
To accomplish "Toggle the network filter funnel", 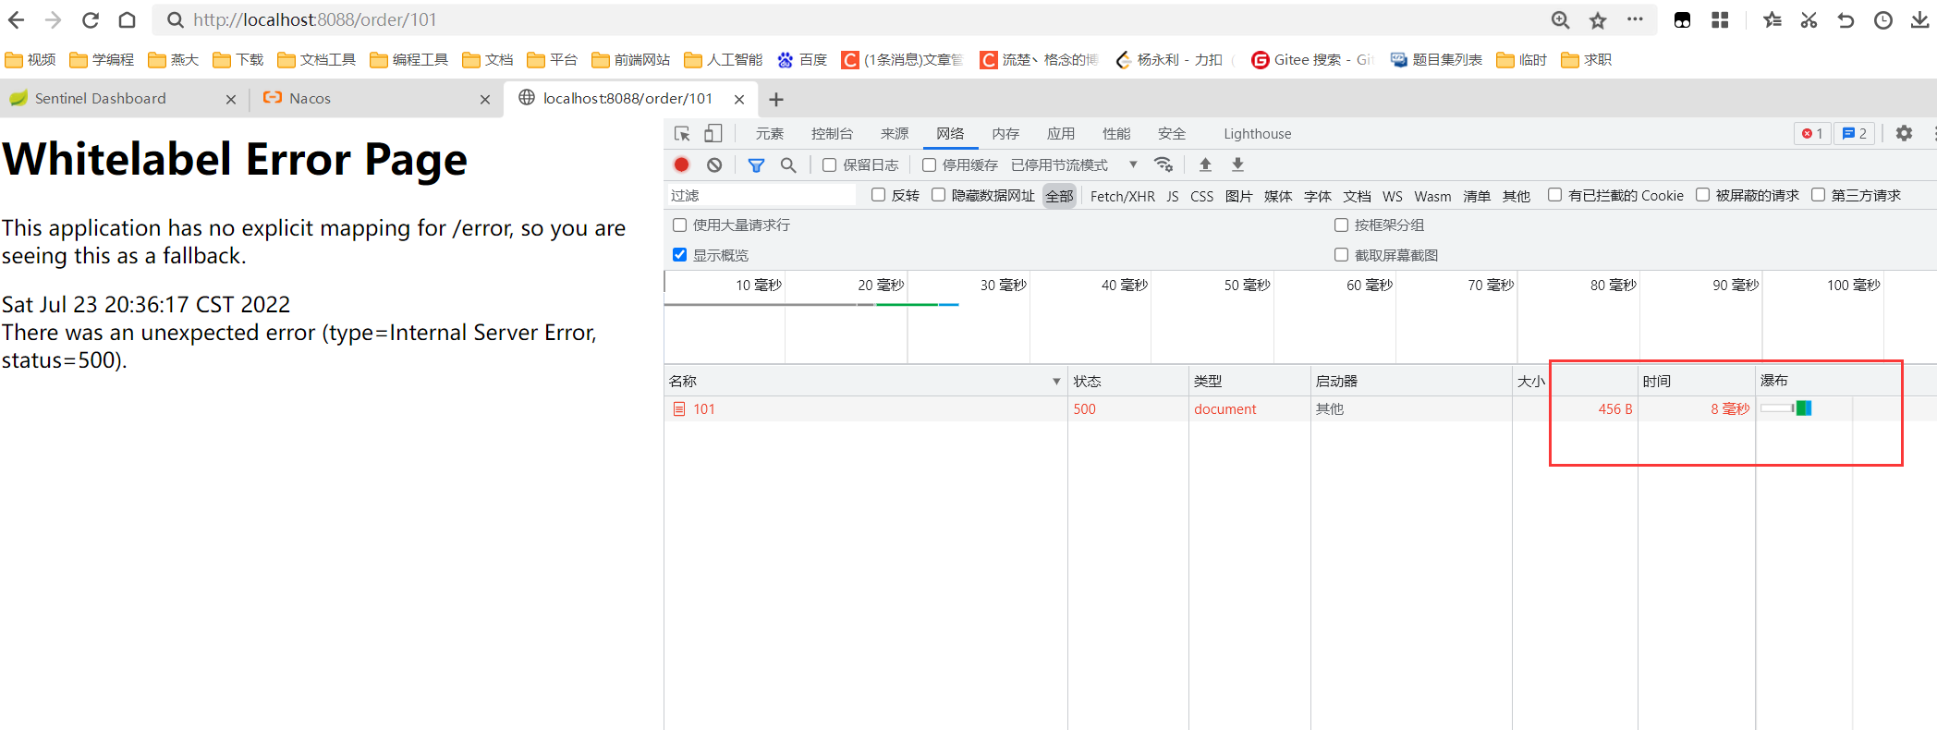I will [756, 164].
